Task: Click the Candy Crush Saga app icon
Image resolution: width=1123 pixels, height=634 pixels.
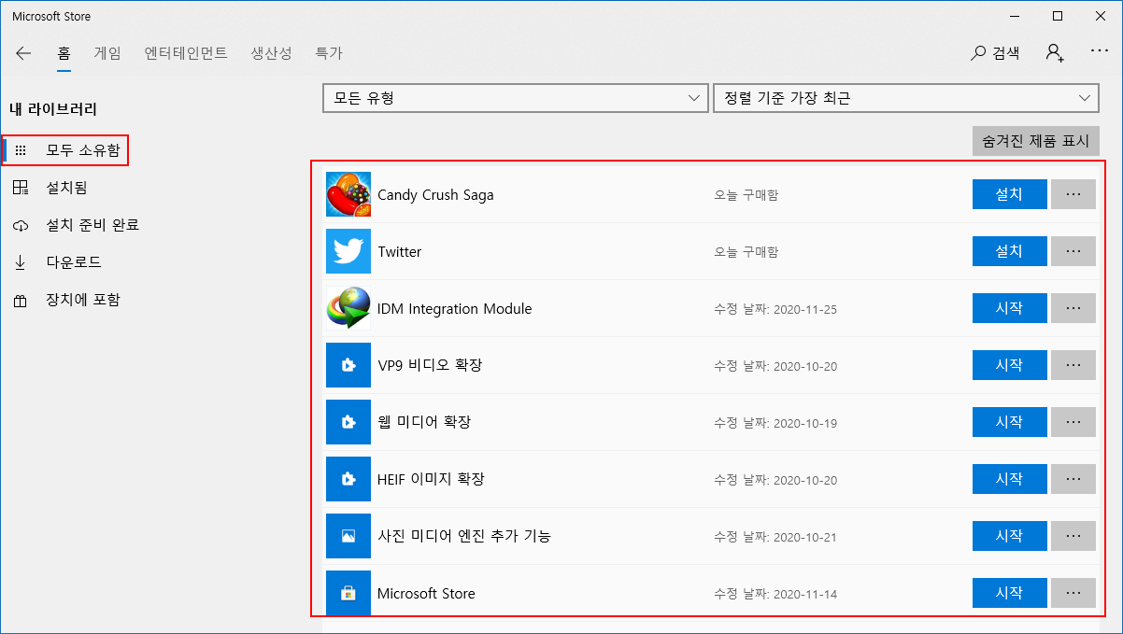Action: coord(348,194)
